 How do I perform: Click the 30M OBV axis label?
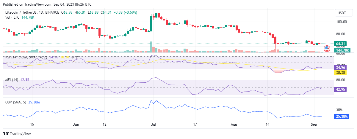point(340,110)
